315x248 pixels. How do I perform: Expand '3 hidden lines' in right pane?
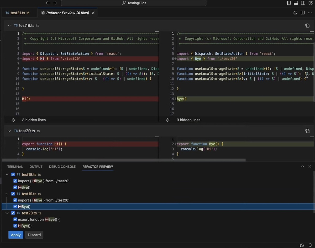point(188,120)
